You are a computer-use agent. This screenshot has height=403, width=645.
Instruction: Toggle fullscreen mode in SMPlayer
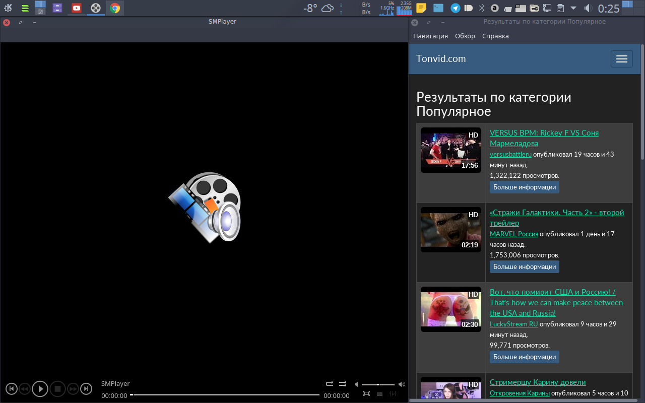[366, 393]
